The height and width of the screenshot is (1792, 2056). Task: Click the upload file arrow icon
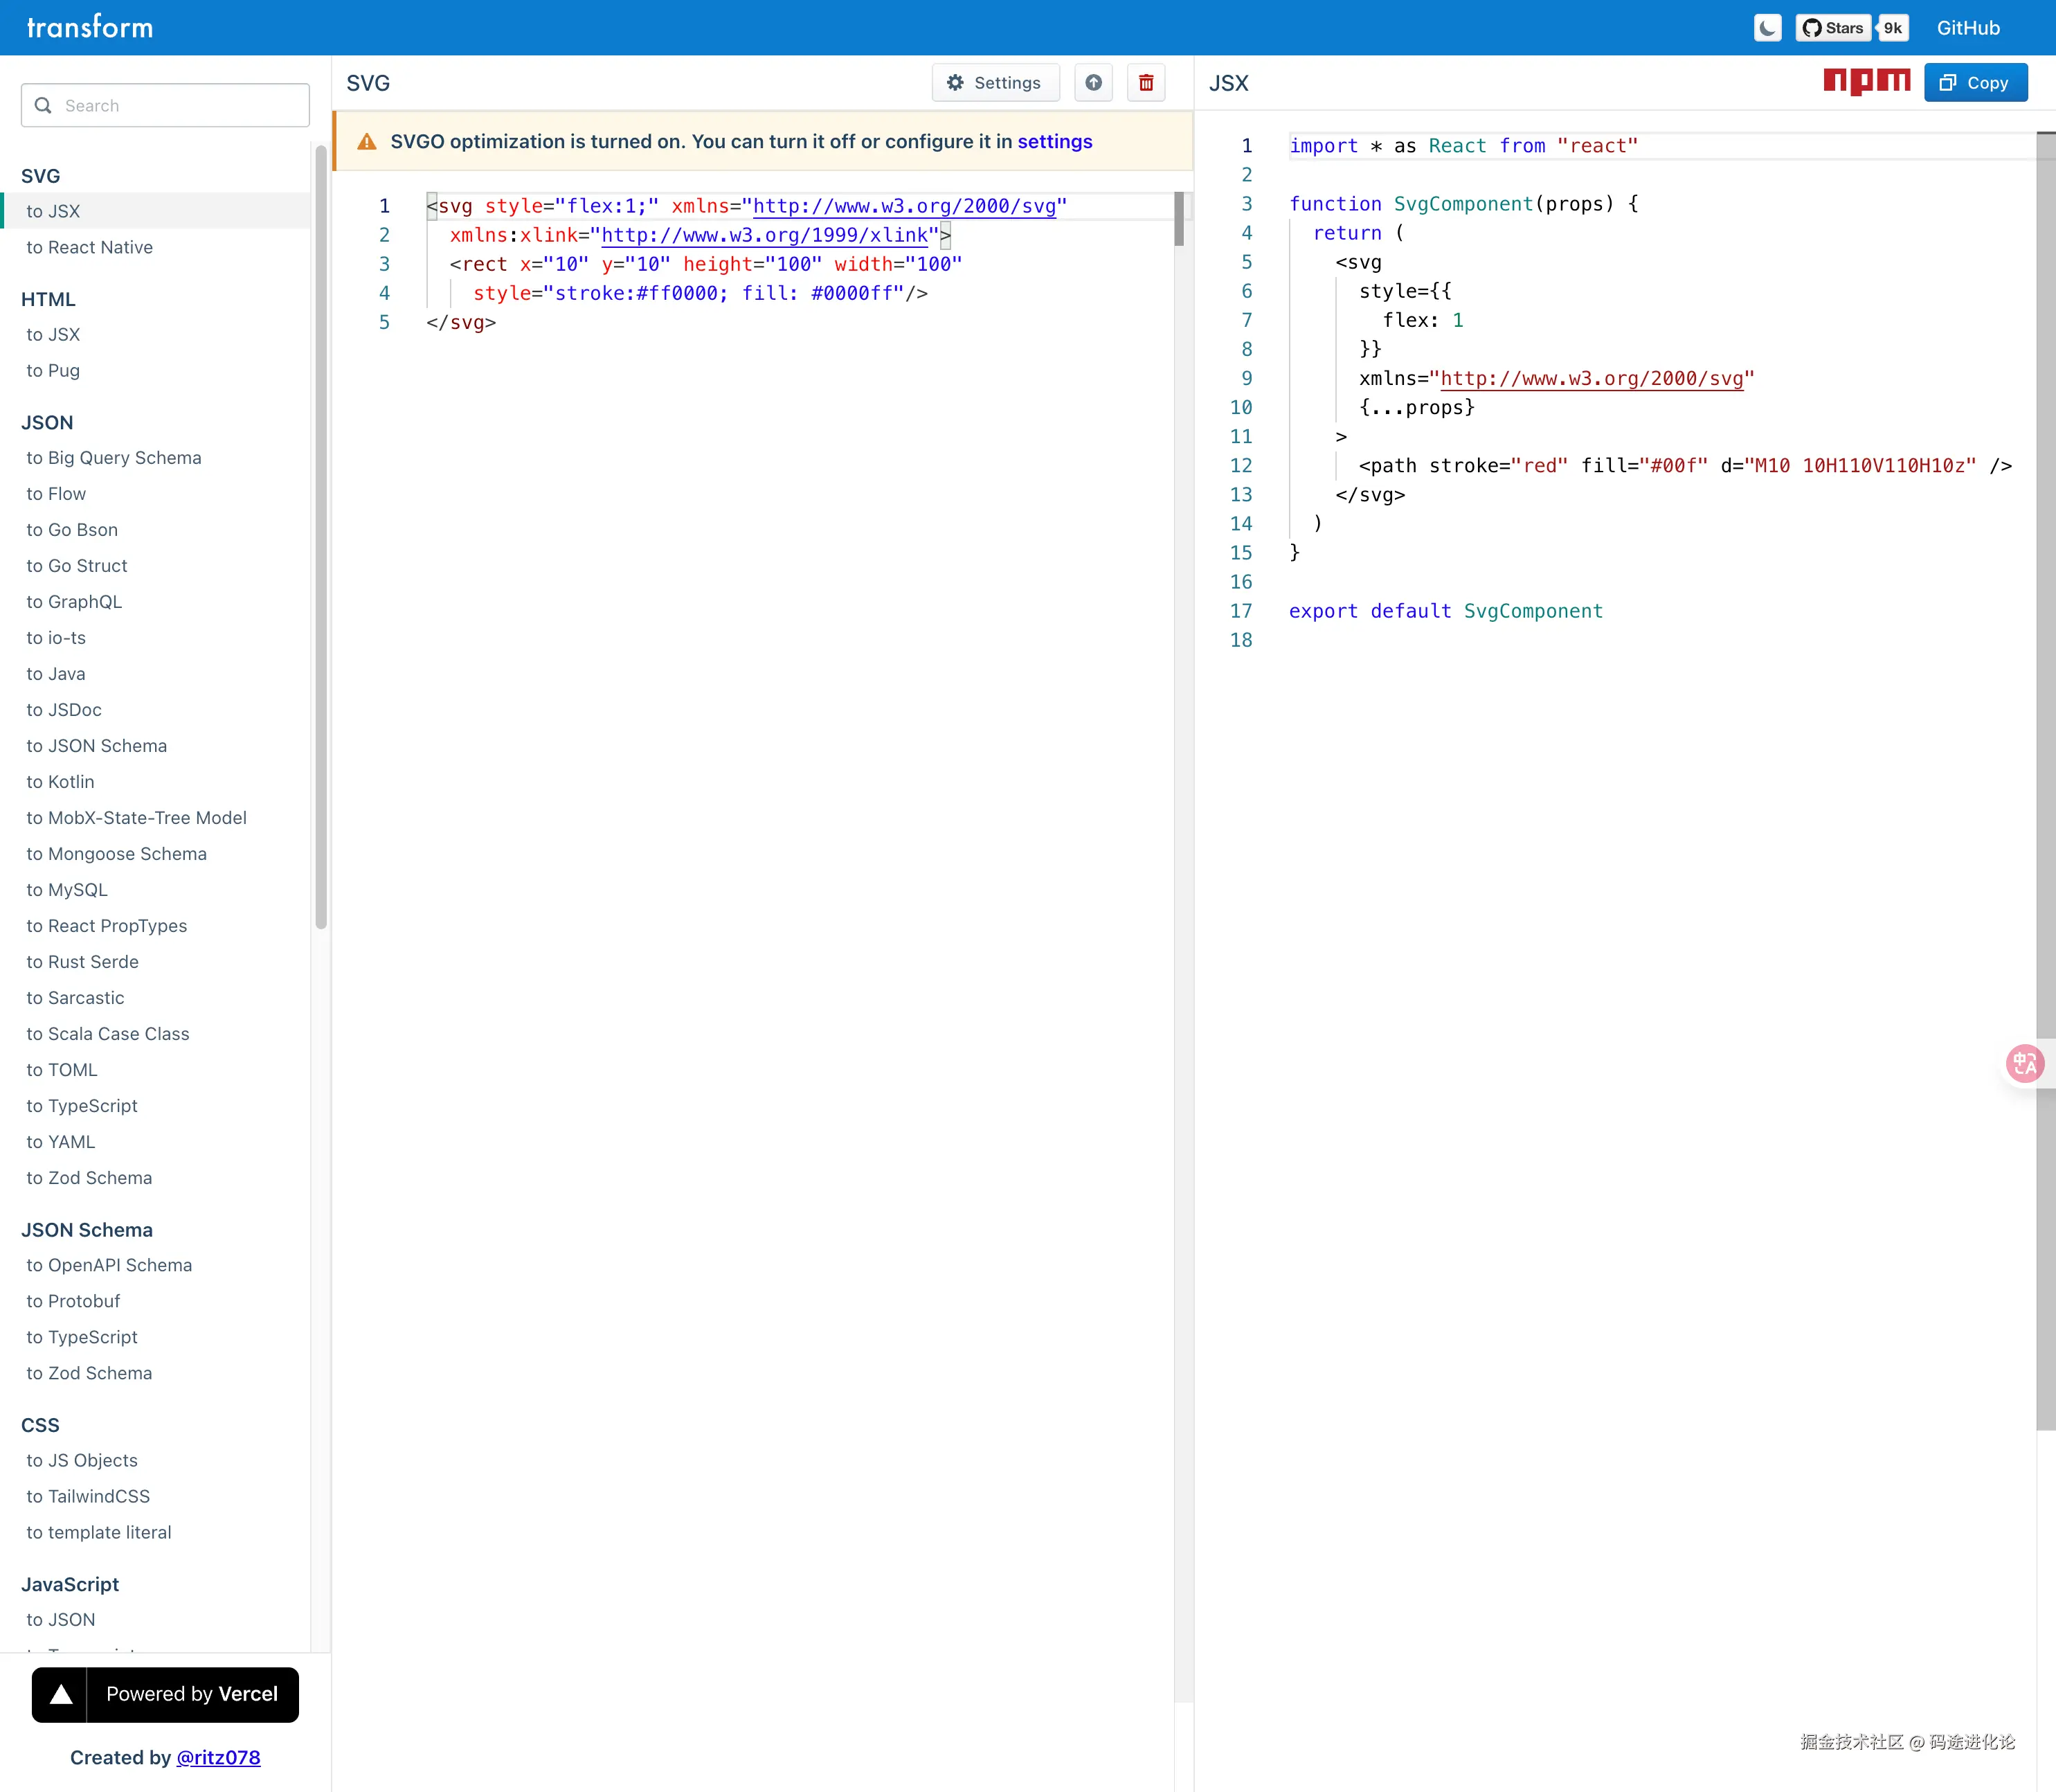click(1094, 83)
